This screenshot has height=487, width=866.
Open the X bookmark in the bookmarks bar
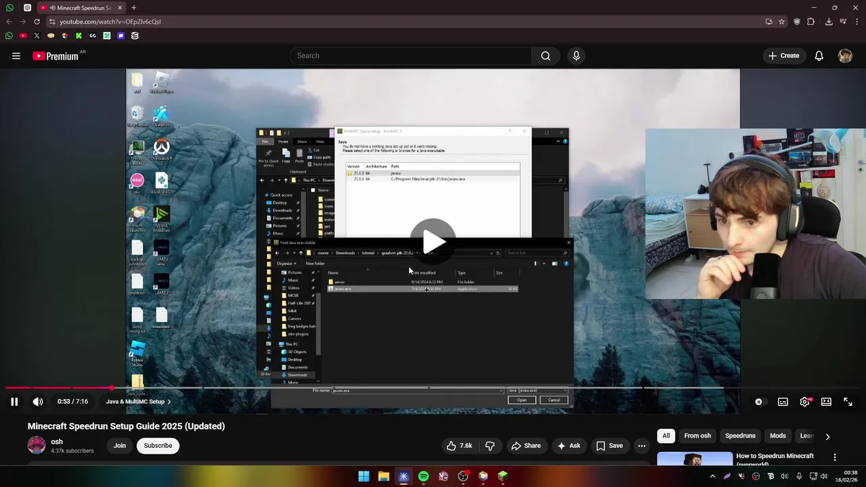coord(37,36)
